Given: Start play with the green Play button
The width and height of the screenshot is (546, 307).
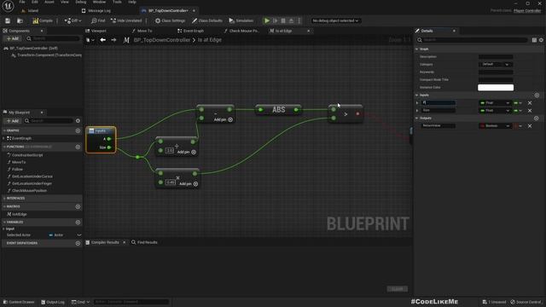Looking at the screenshot, I should pos(267,20).
